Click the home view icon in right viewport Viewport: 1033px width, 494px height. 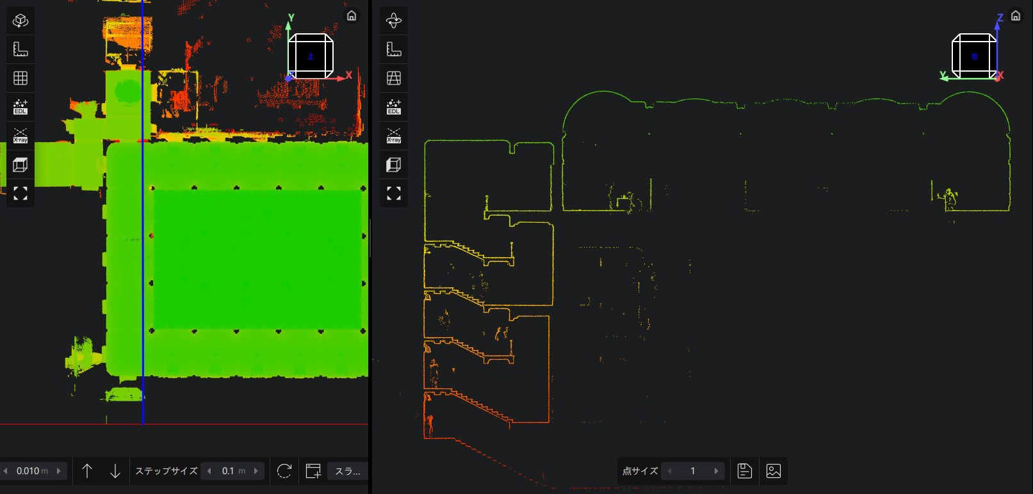point(1016,16)
